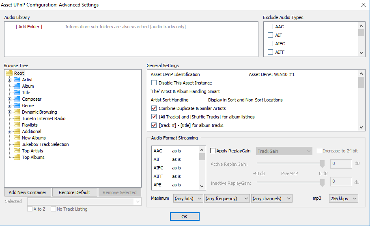This screenshot has width=370, height=226.
Task: Click the New Albums folder icon
Action: [x=17, y=138]
